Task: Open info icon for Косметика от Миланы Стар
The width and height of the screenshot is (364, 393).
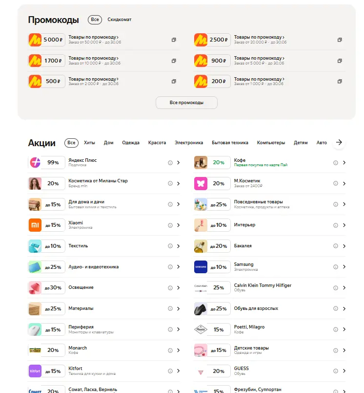Action: (x=170, y=183)
